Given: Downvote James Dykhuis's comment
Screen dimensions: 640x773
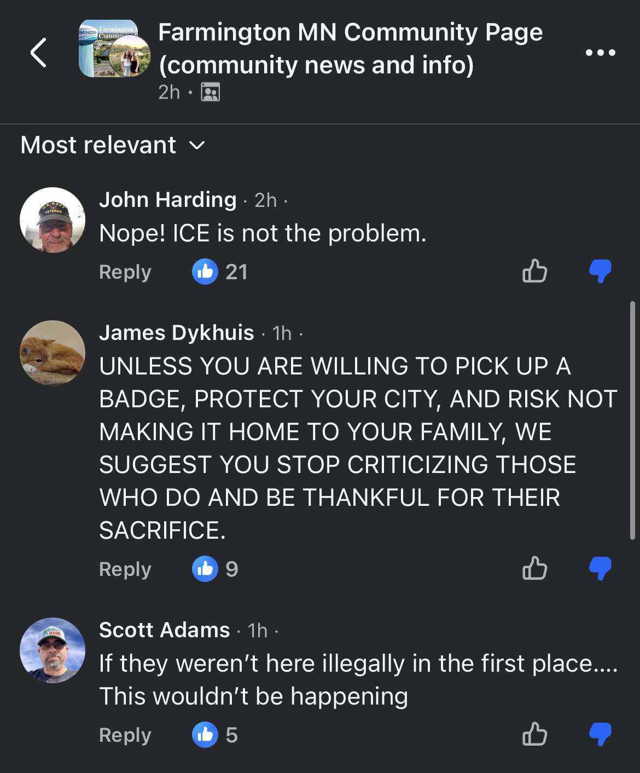Looking at the screenshot, I should [x=600, y=569].
